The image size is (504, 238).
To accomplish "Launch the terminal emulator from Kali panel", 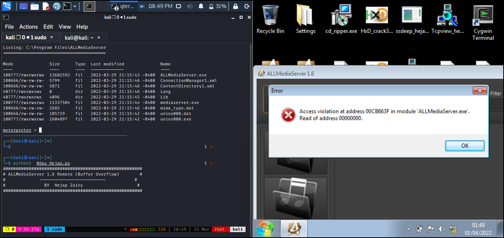I will click(x=67, y=6).
